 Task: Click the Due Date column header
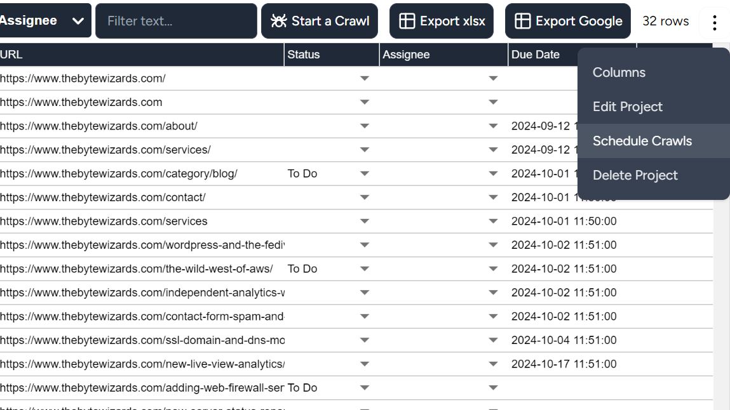click(534, 55)
